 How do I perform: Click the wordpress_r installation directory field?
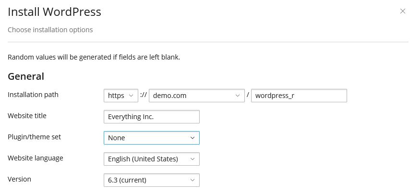299,96
